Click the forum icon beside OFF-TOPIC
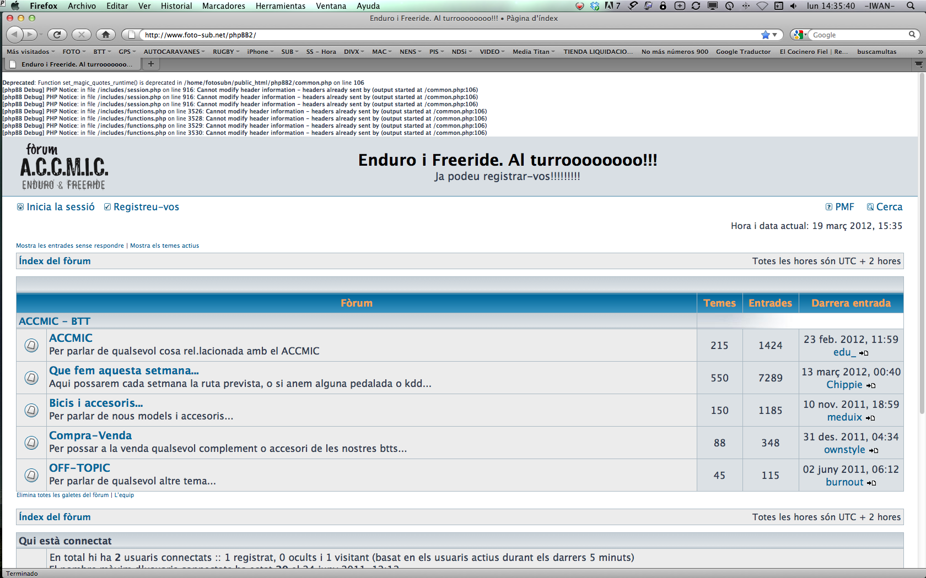Image resolution: width=926 pixels, height=578 pixels. pos(31,475)
